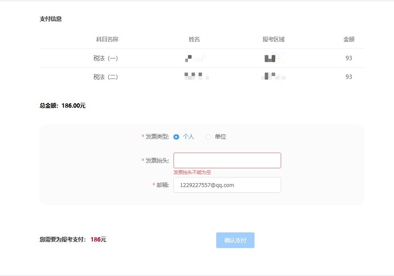The image size is (394, 276).
Task: Click the 93 amount in 税法（一） row
Action: click(349, 58)
